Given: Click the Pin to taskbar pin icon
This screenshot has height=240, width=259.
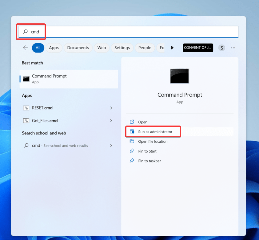Looking at the screenshot, I should tap(132, 161).
